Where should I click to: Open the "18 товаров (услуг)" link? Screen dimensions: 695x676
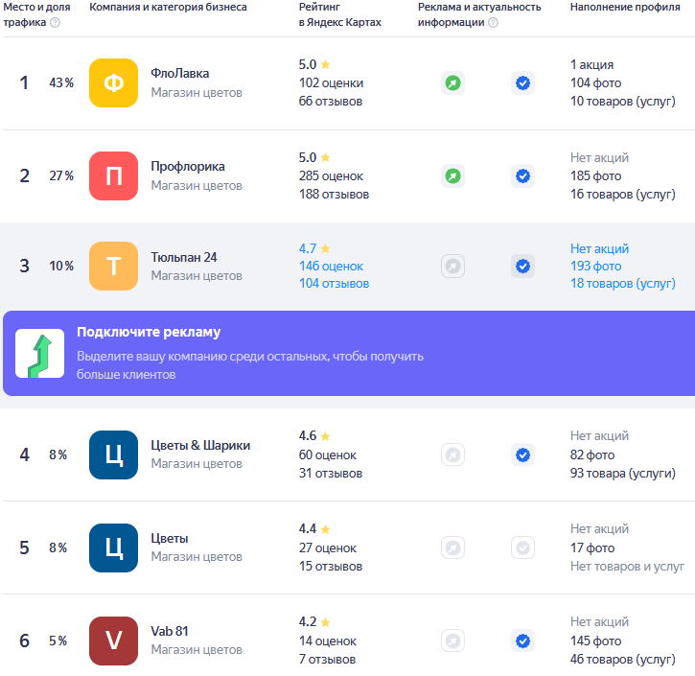(x=622, y=284)
